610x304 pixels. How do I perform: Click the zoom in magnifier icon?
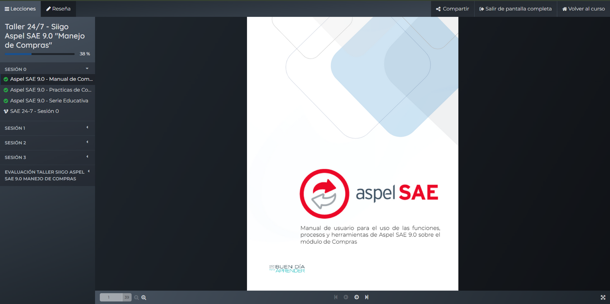click(x=144, y=298)
